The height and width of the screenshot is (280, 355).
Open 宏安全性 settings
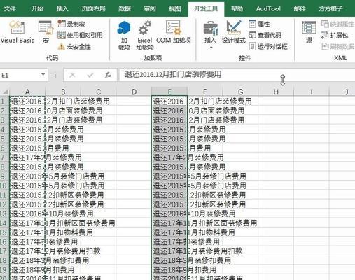pyautogui.click(x=74, y=47)
